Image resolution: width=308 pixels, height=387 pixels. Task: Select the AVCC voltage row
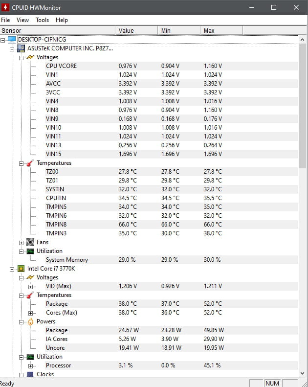(x=172, y=84)
